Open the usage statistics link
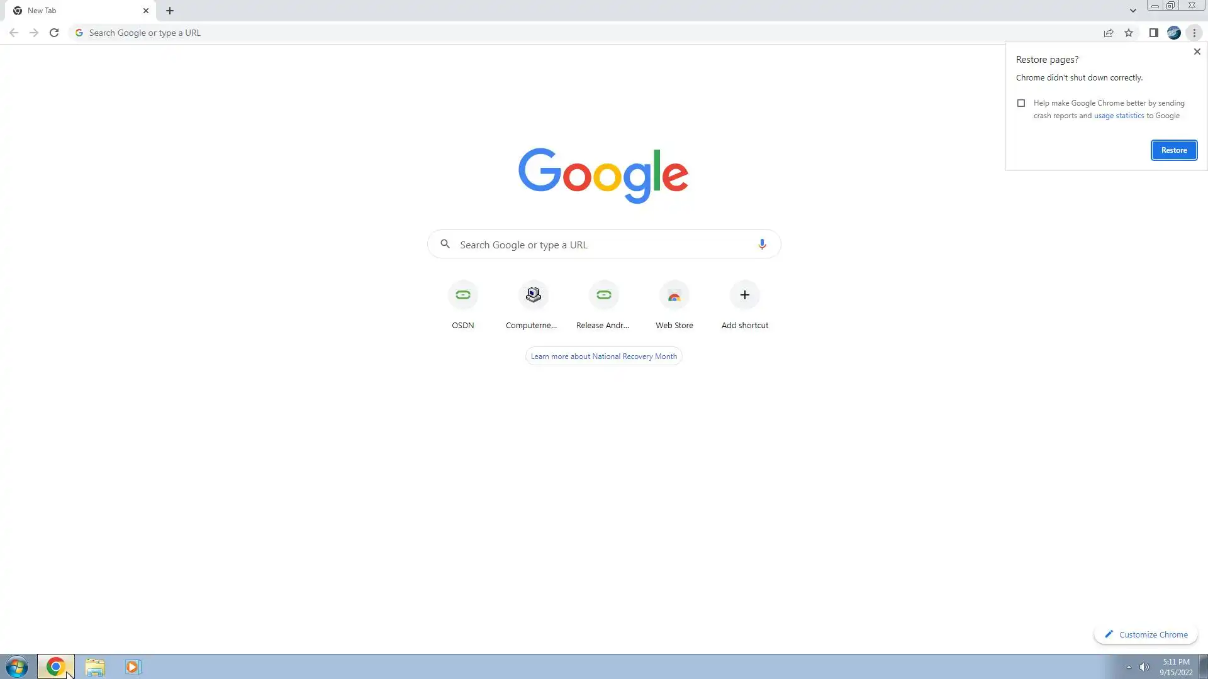Image resolution: width=1208 pixels, height=679 pixels. pyautogui.click(x=1119, y=116)
